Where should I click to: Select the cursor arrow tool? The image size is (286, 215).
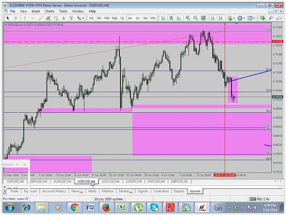(8, 18)
